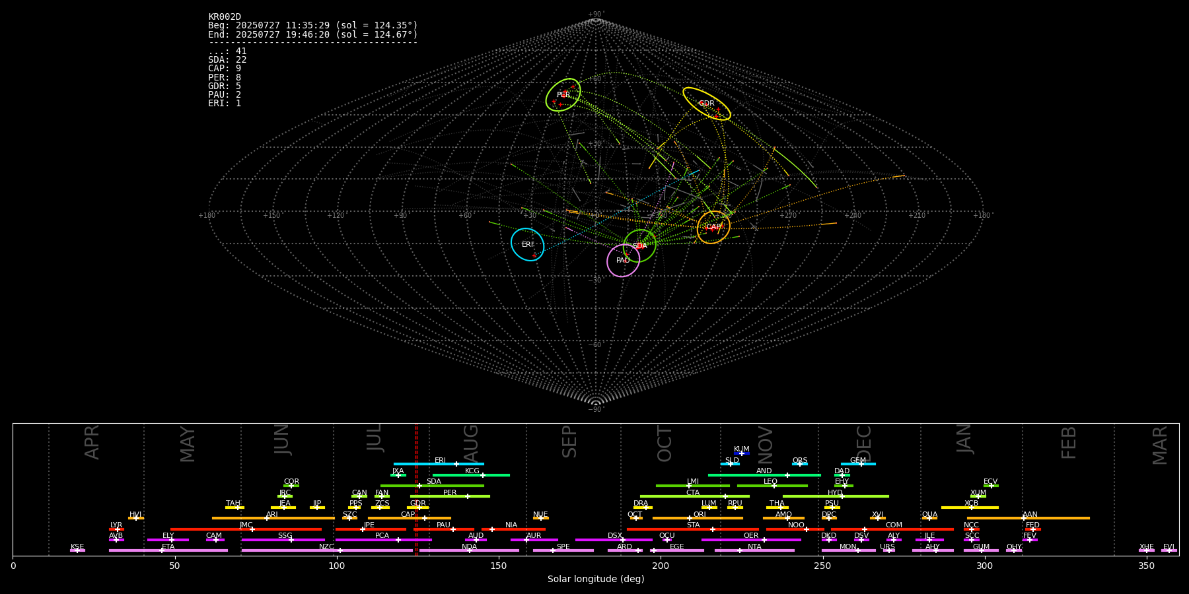Click the cyan ERI radiant circle on map
This screenshot has height=594, width=1189.
(527, 244)
